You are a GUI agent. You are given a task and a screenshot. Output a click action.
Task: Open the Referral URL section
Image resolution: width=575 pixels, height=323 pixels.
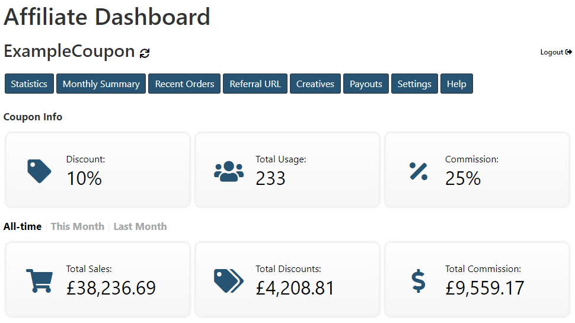255,84
